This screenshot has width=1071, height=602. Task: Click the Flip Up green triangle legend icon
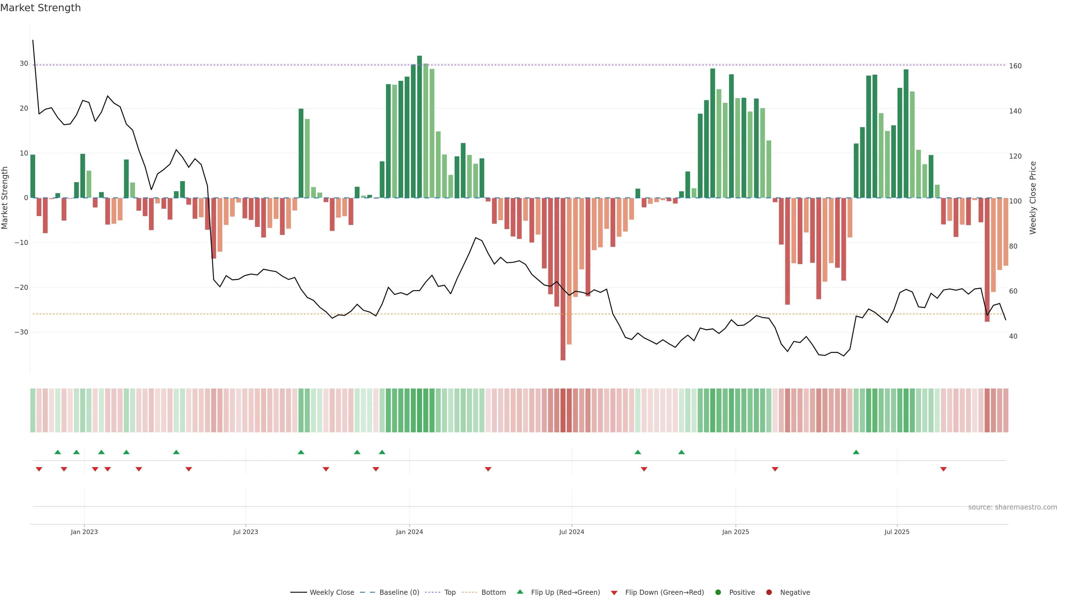[x=520, y=592]
